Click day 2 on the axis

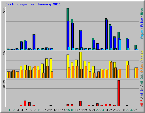click(14, 110)
